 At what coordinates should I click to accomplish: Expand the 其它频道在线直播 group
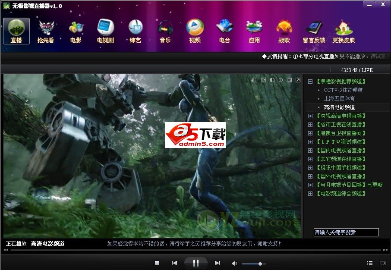tap(310, 159)
